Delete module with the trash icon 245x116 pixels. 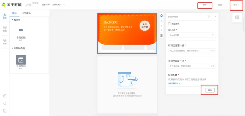pyautogui.click(x=161, y=35)
